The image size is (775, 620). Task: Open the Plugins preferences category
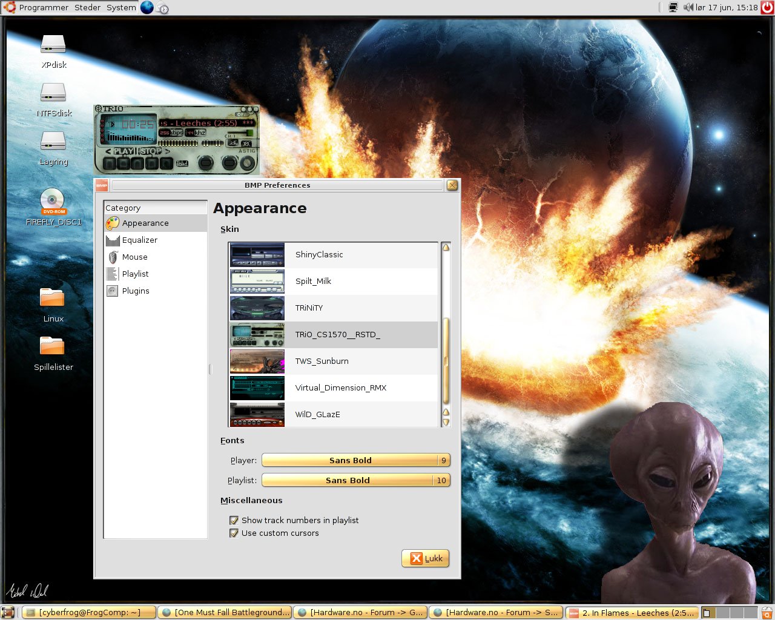pyautogui.click(x=156, y=291)
